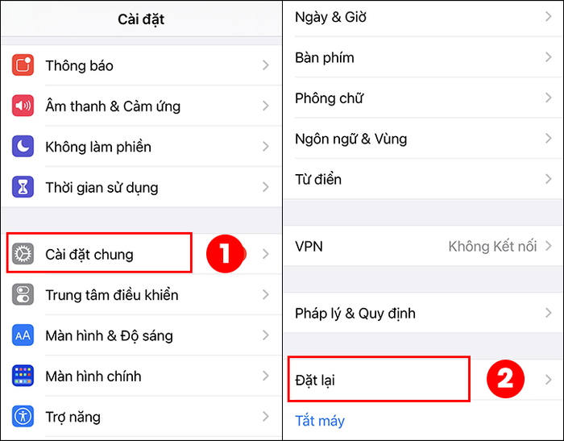564x441 pixels.
Task: Select the Đặt lại option
Action: 423,380
